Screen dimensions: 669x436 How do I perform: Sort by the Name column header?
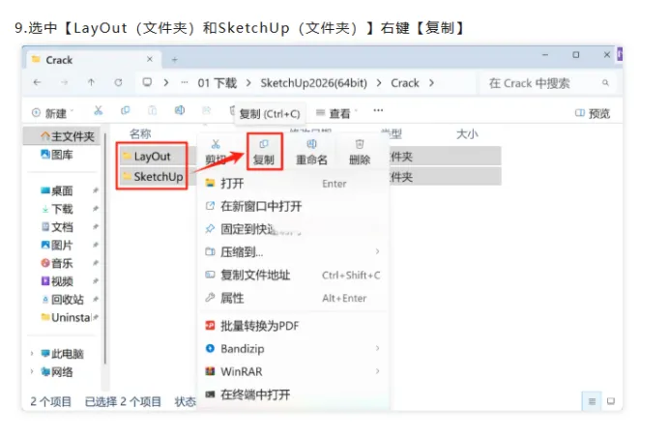(x=140, y=133)
